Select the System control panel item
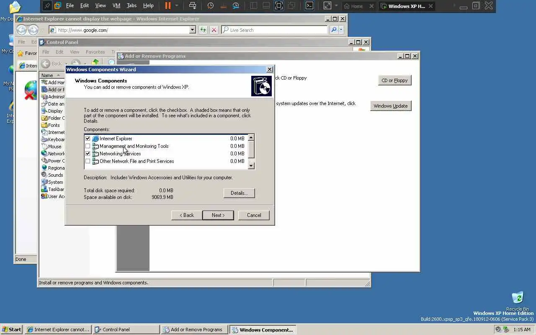Viewport: 536px width, 335px height. tap(52, 182)
